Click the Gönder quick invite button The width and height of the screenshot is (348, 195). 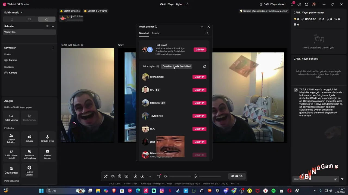pos(200,50)
